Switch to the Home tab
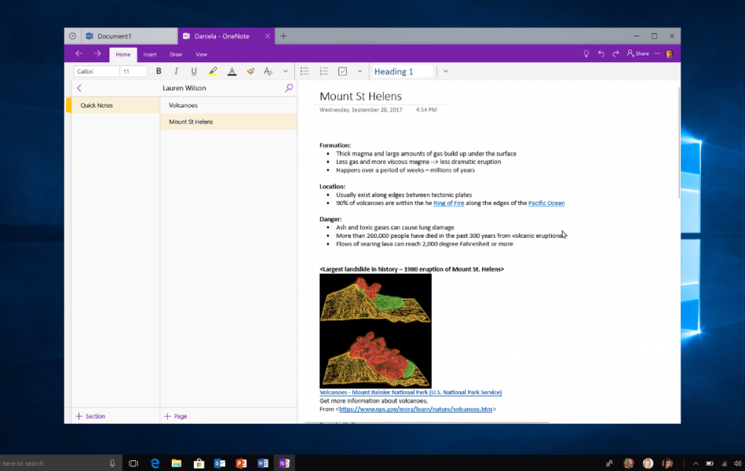Viewport: 745px width, 471px height. coord(123,55)
